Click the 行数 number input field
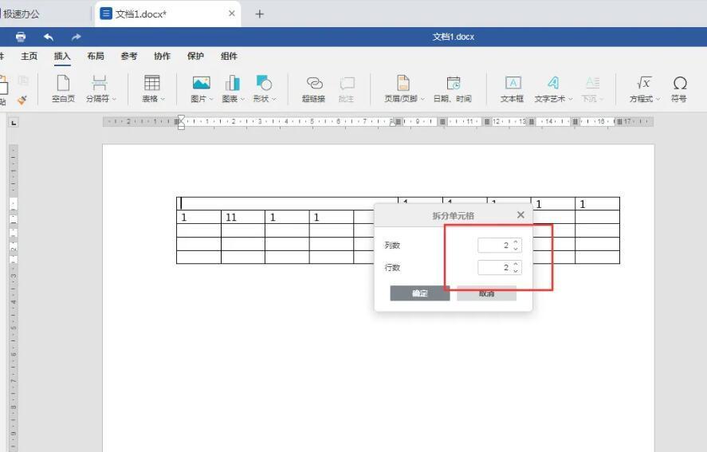 click(x=500, y=268)
